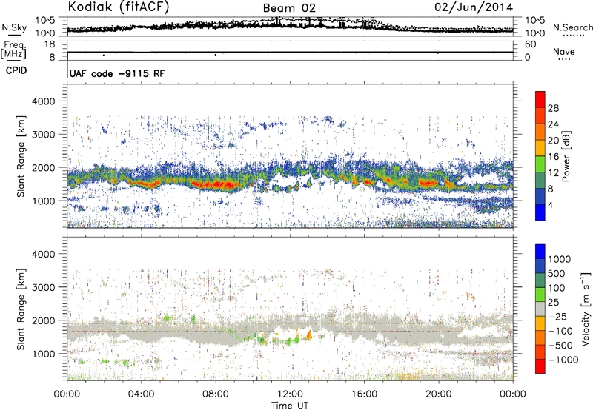
Task: Click the "-25" velocity colorbar label
Action: [557, 317]
